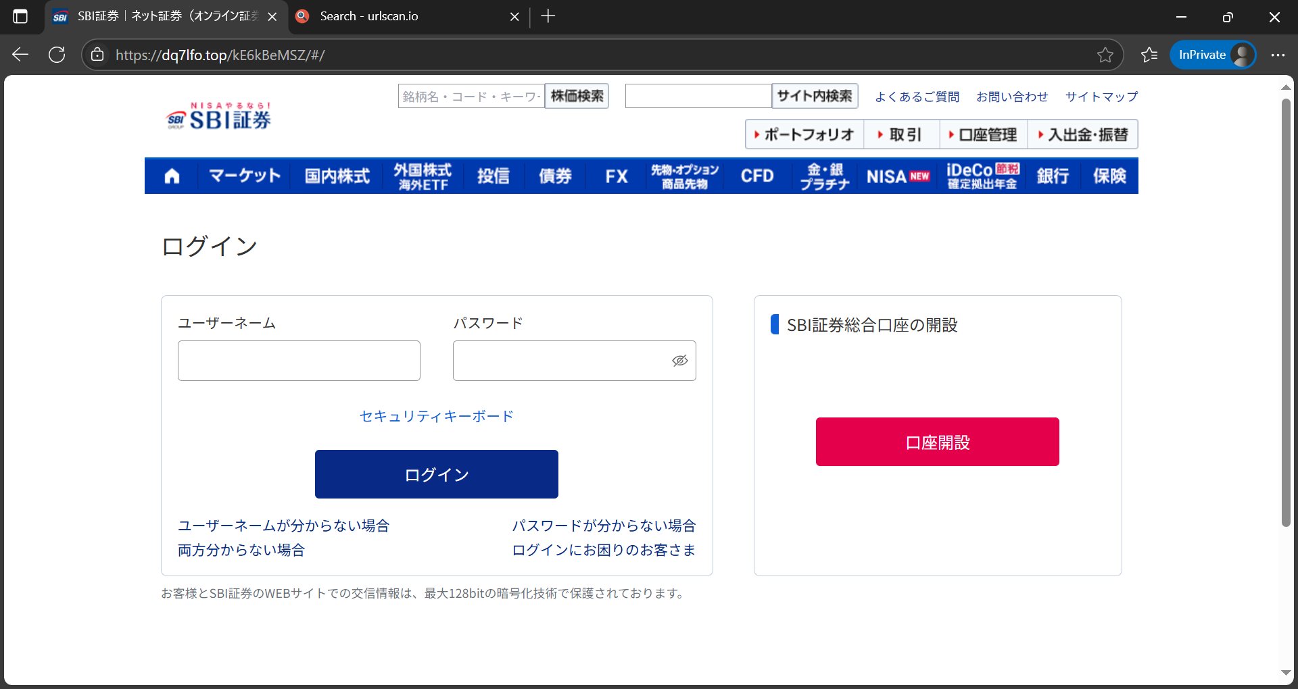This screenshot has width=1298, height=689.
Task: Click the blue ログイン button
Action: click(x=436, y=474)
